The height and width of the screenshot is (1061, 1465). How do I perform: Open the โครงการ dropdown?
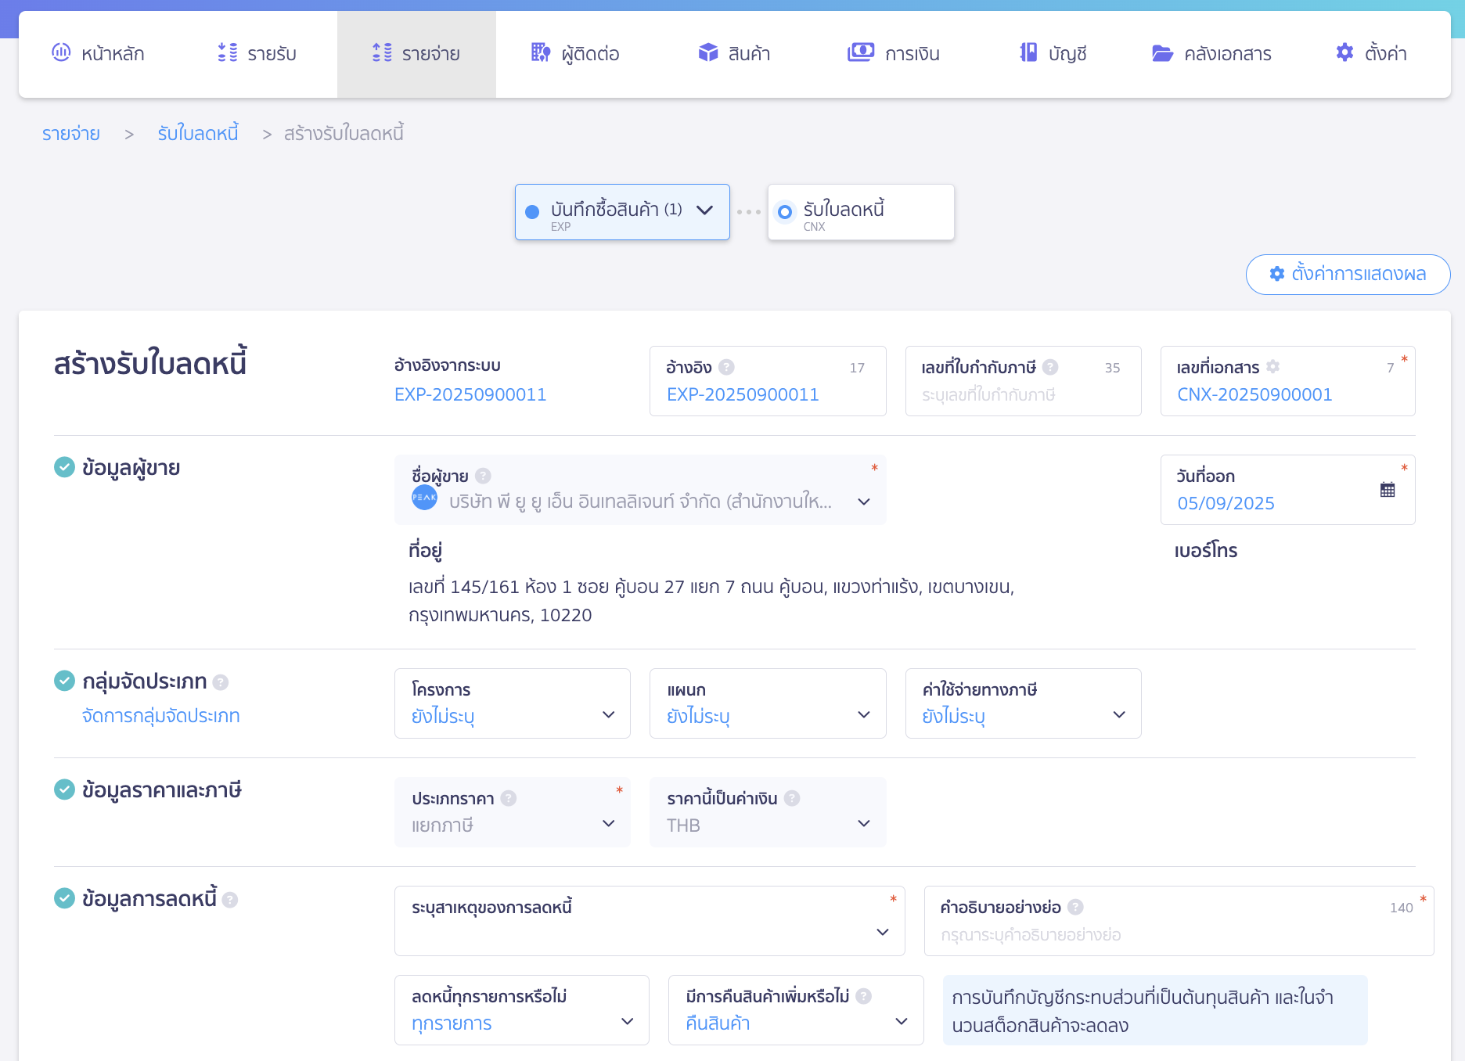coord(512,703)
